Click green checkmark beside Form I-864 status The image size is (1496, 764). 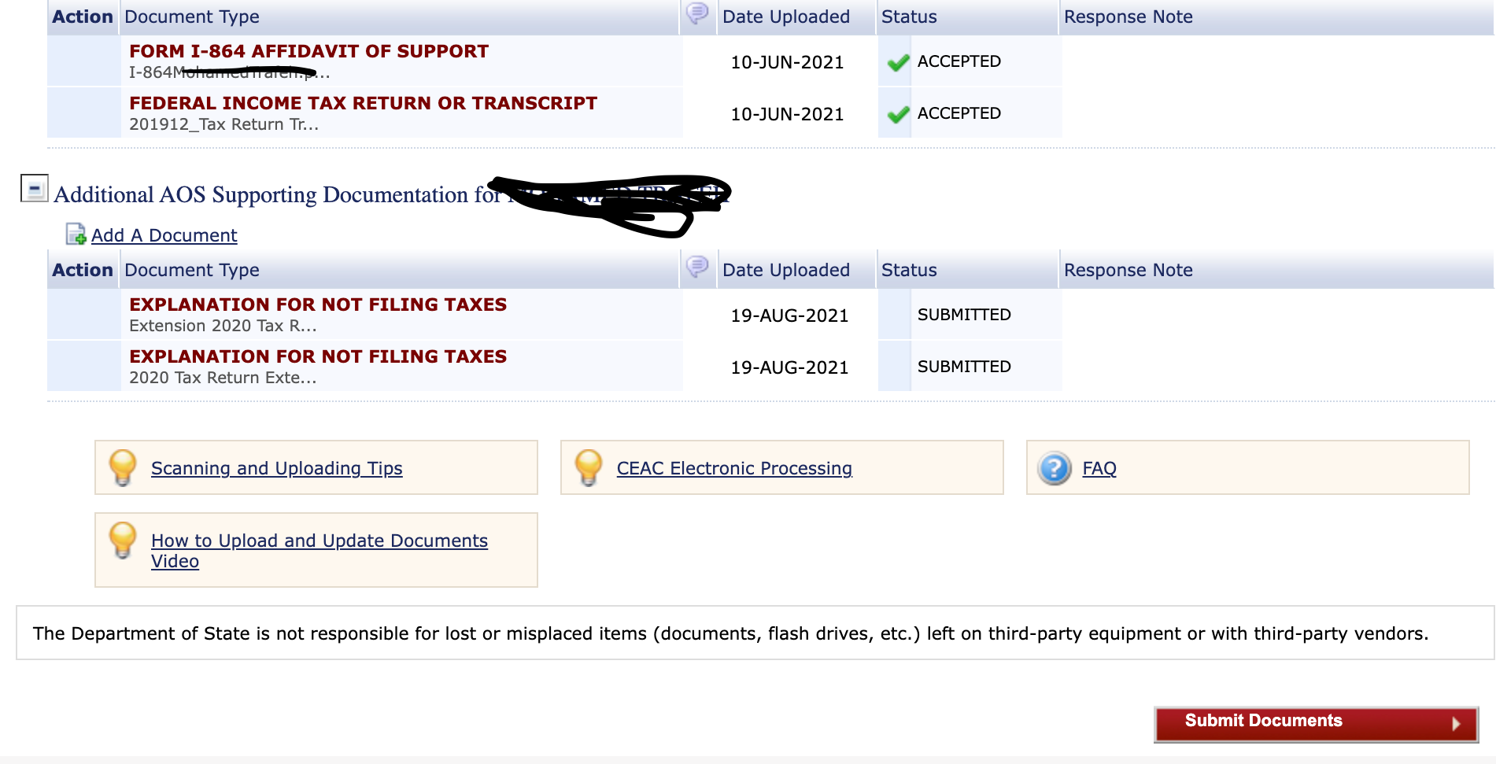click(x=898, y=62)
